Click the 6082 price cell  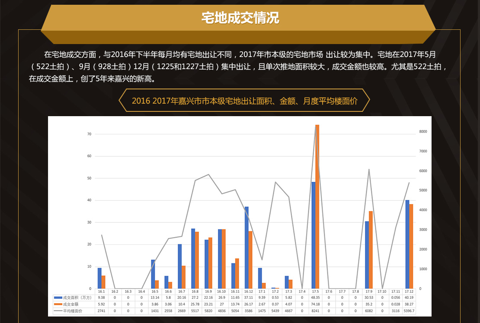tap(369, 311)
